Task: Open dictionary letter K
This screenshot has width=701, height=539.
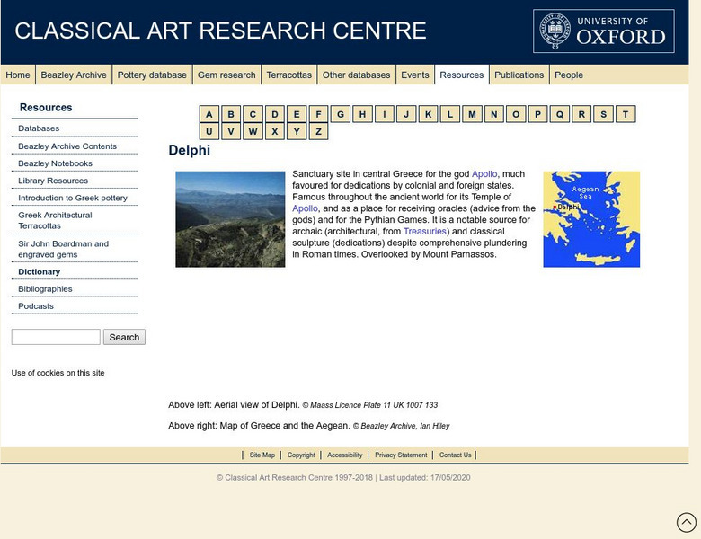Action: pos(428,114)
